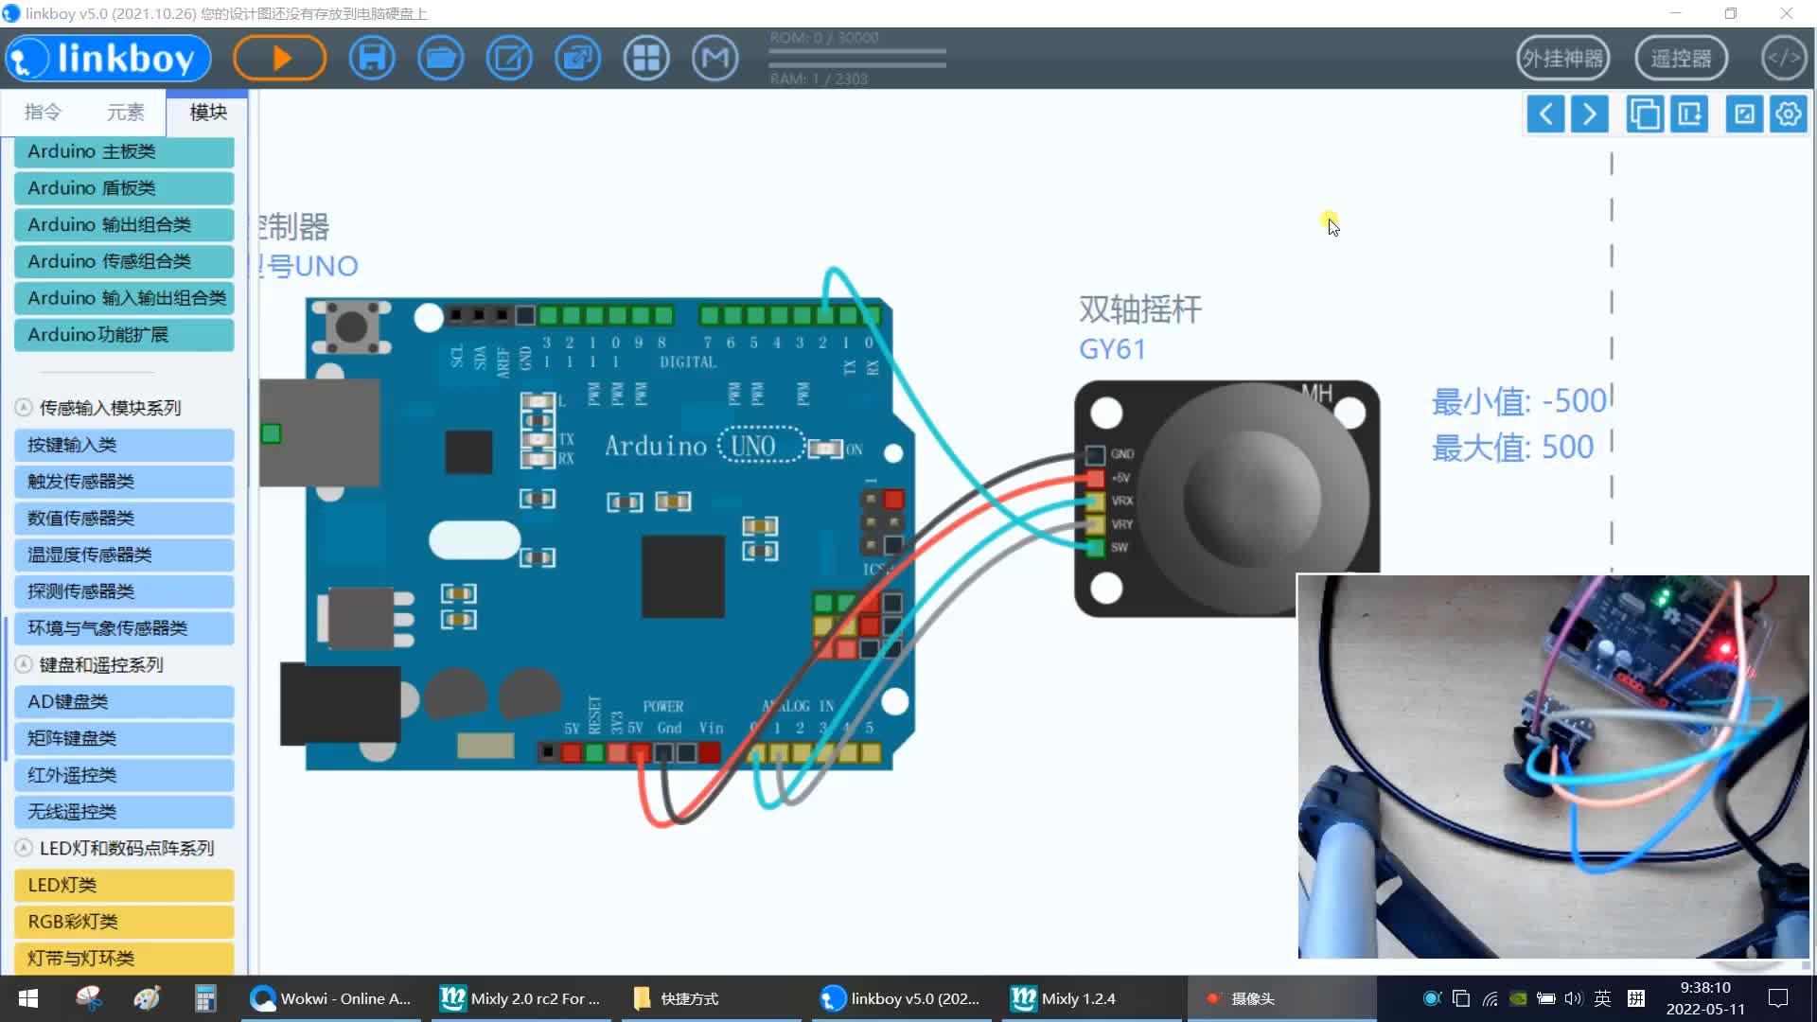
Task: Switch to the 指令 tab
Action: 43,113
